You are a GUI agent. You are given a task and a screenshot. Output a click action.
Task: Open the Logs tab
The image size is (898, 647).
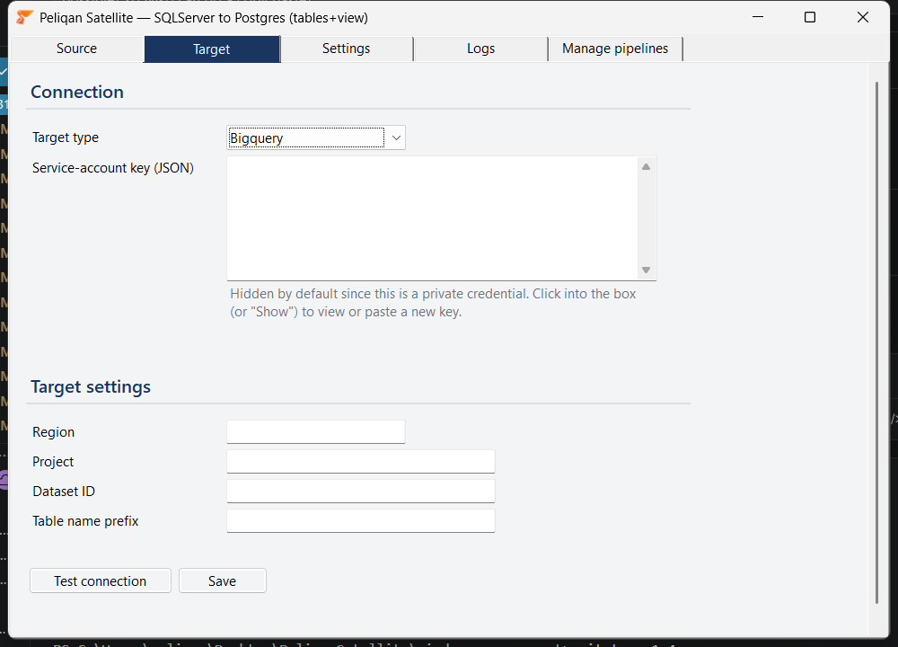point(480,49)
